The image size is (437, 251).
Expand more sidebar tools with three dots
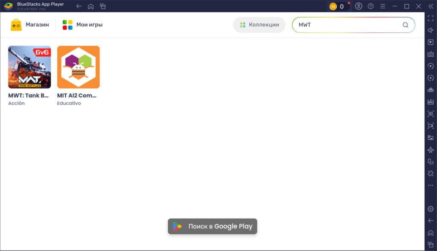point(431,185)
